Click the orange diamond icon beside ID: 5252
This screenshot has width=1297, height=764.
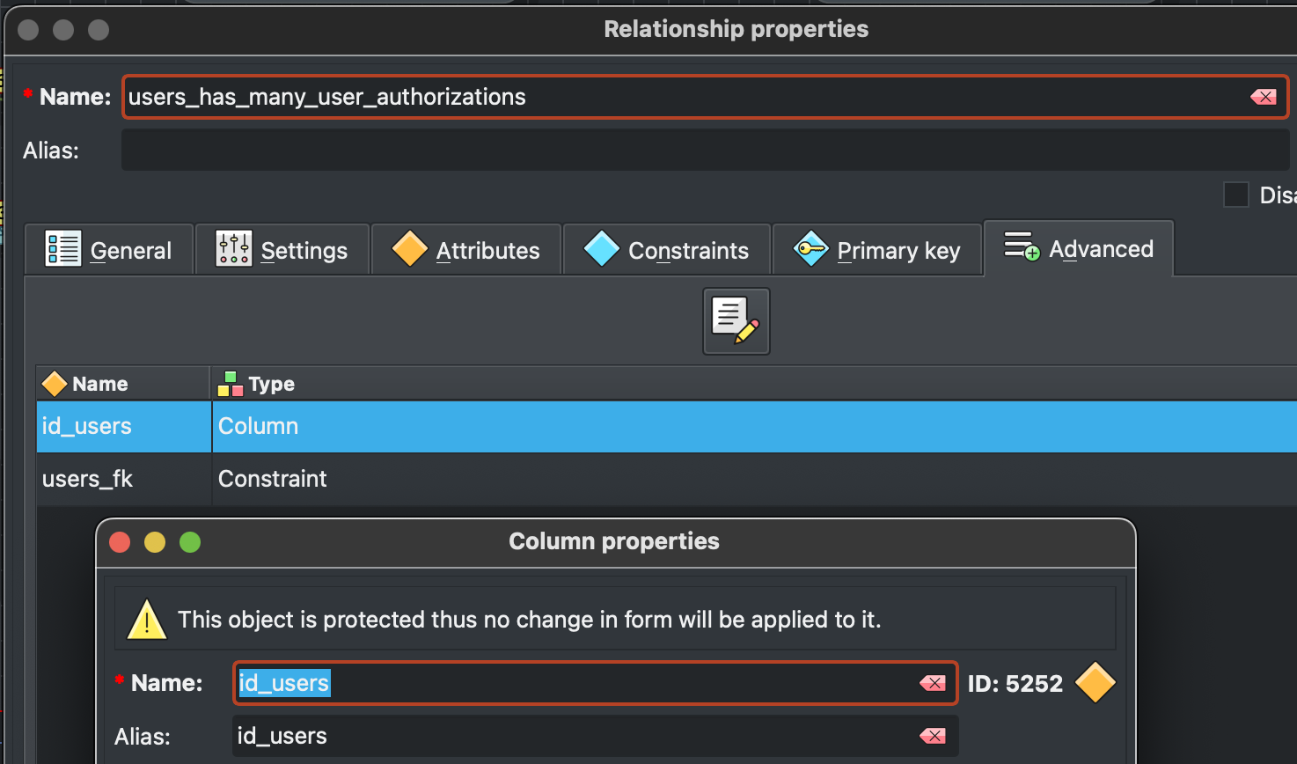(1095, 683)
